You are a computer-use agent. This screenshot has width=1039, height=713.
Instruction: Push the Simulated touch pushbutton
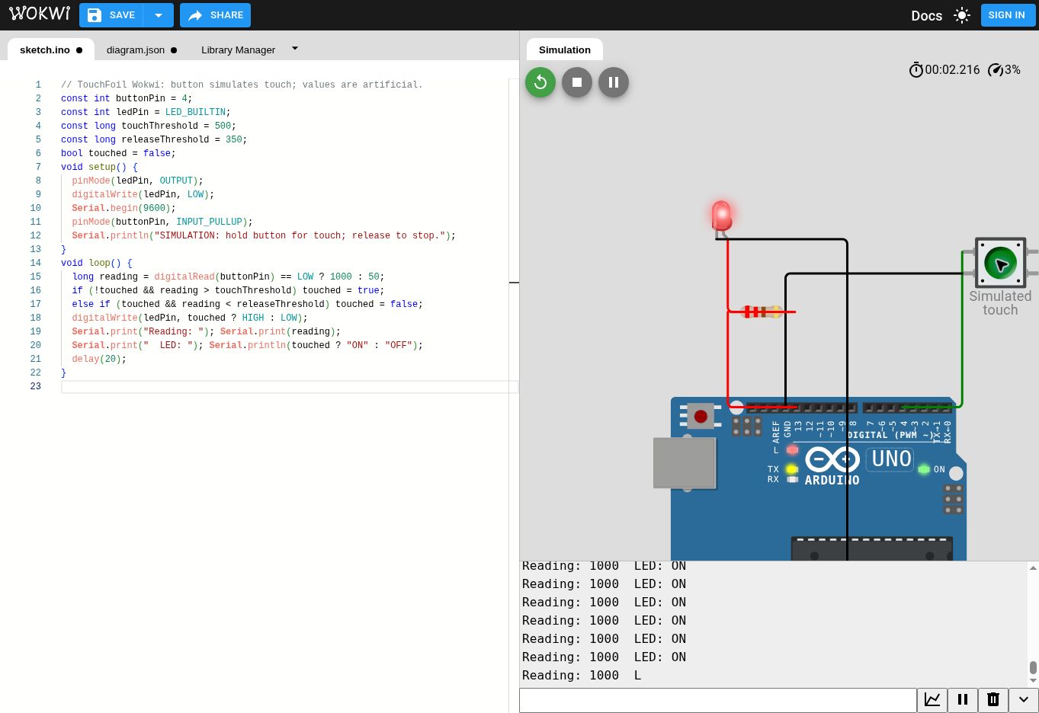point(1000,264)
